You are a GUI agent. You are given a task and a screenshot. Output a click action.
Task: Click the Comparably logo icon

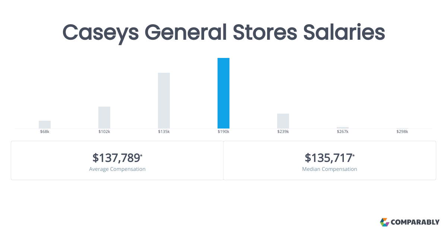click(384, 222)
